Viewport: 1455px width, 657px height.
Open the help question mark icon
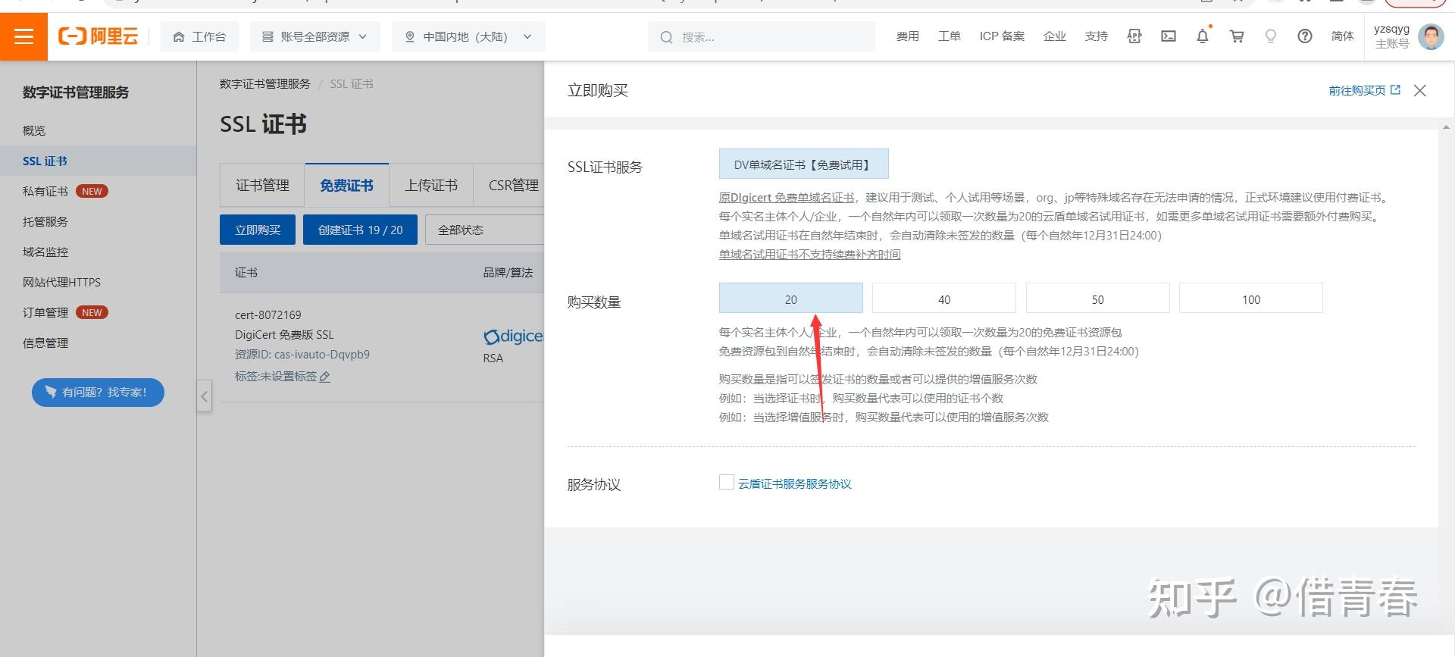(x=1305, y=36)
